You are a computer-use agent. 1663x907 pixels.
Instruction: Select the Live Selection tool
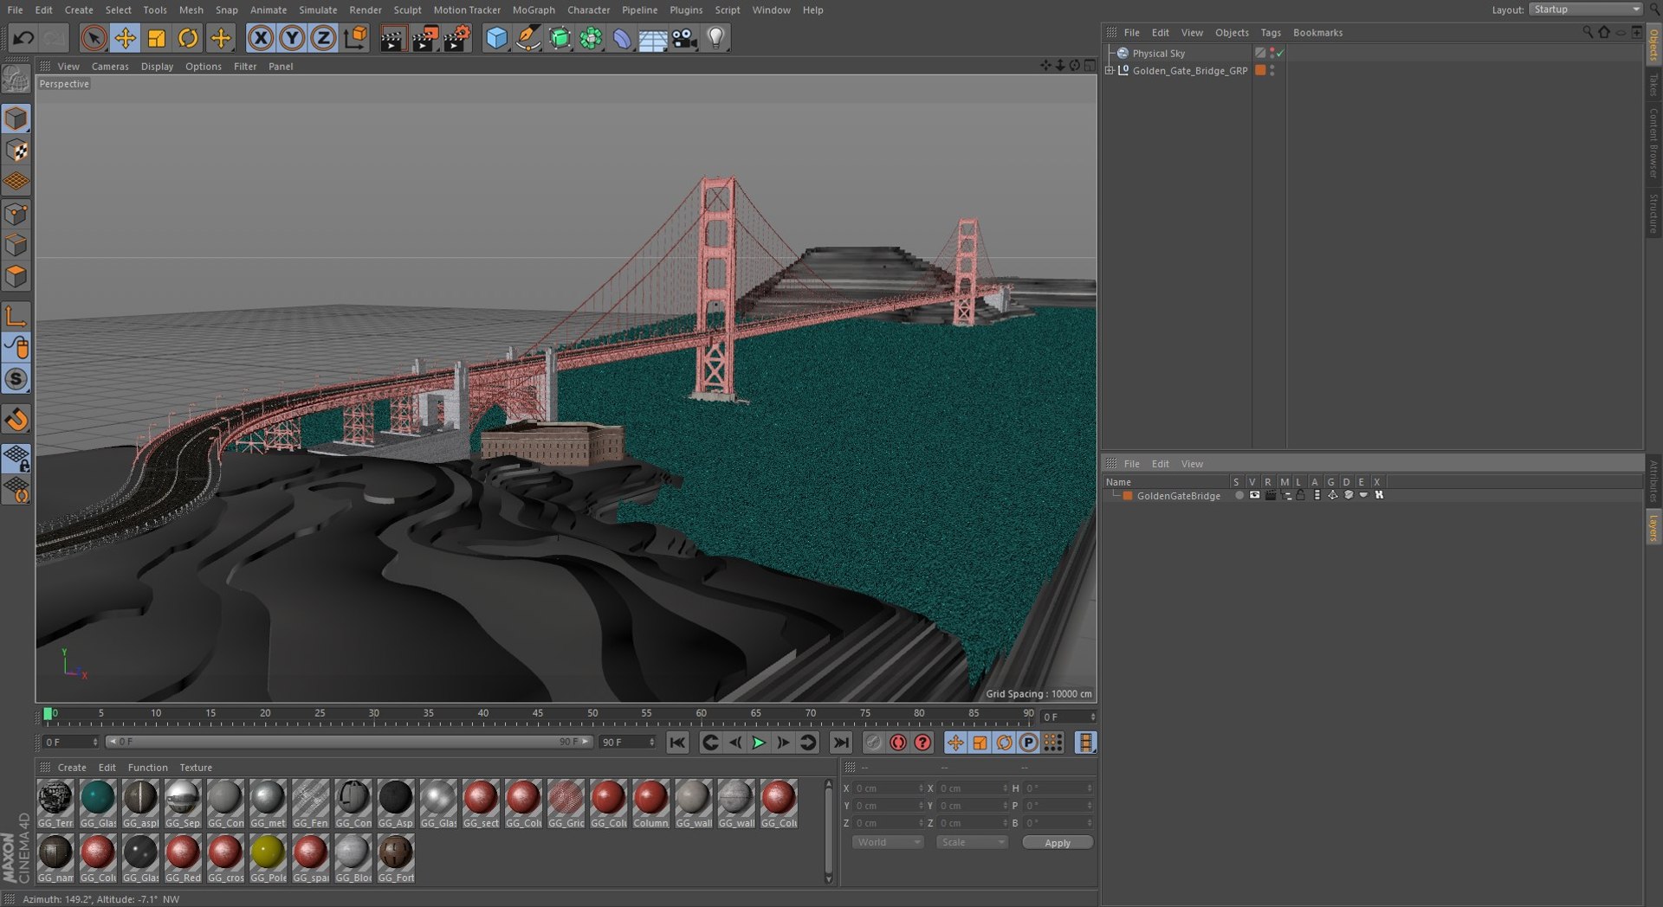pos(94,38)
